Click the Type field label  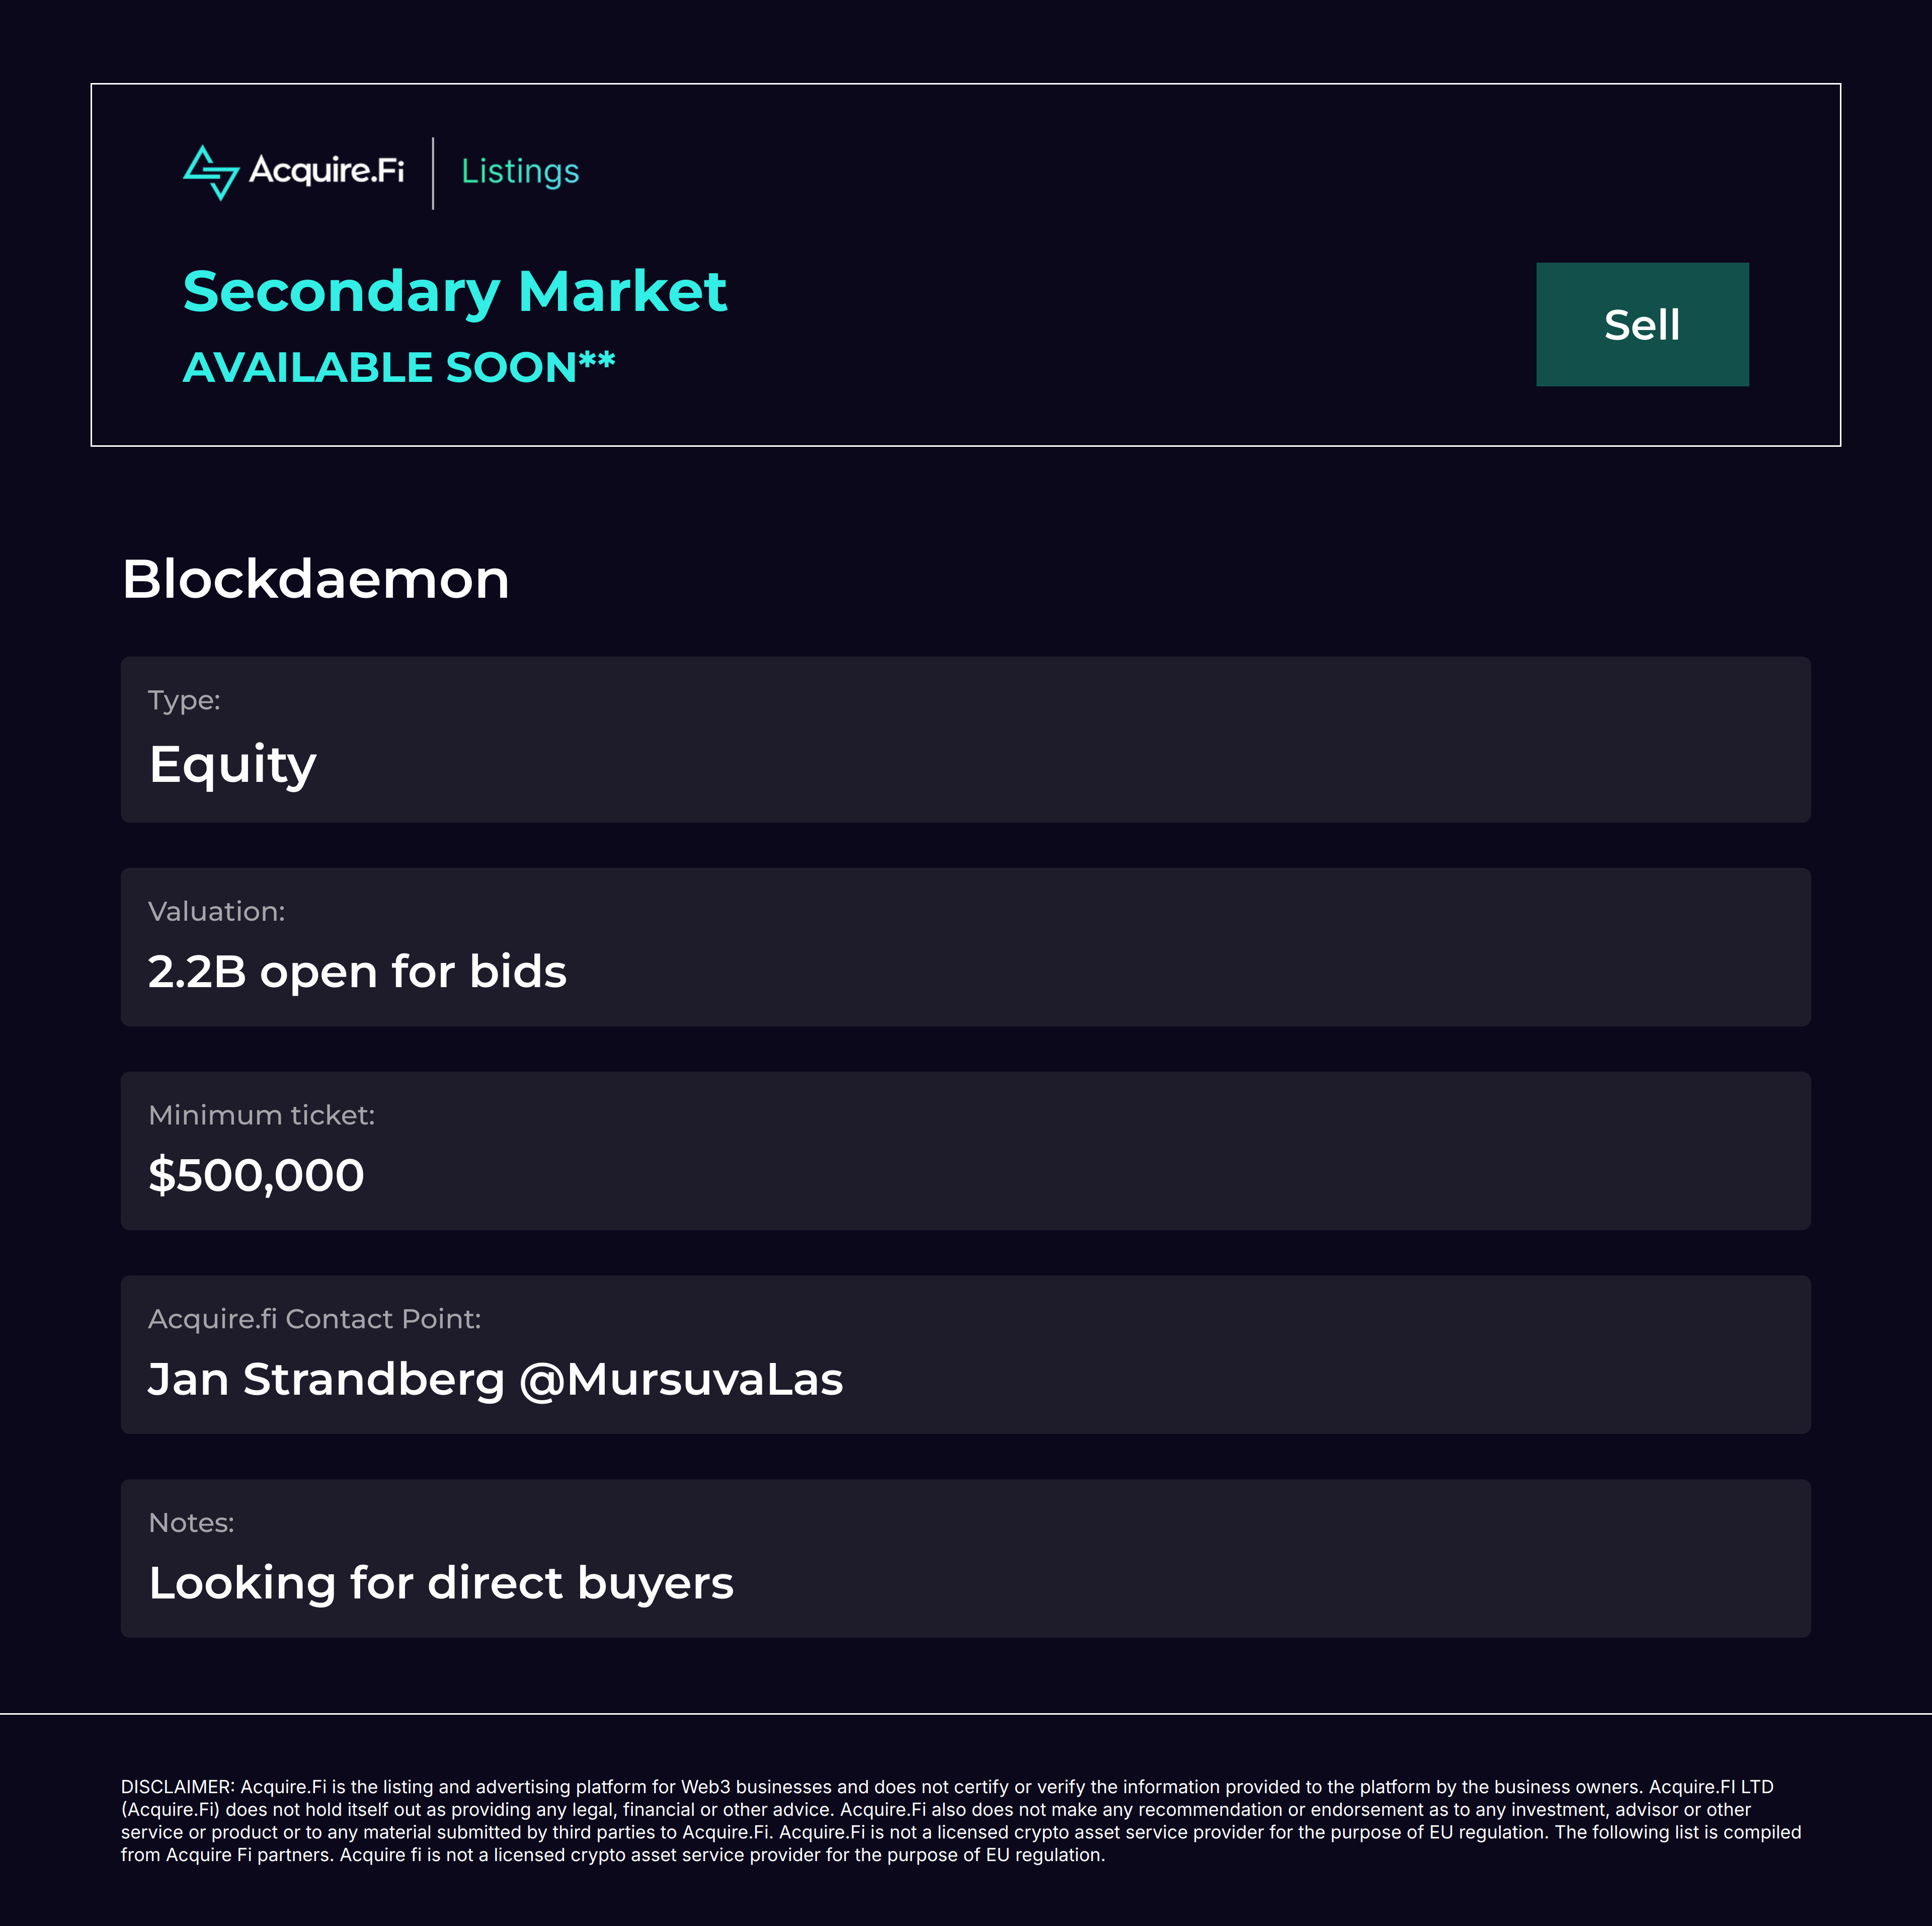point(184,700)
